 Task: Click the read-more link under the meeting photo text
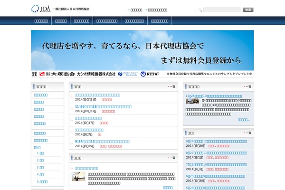click(x=244, y=120)
